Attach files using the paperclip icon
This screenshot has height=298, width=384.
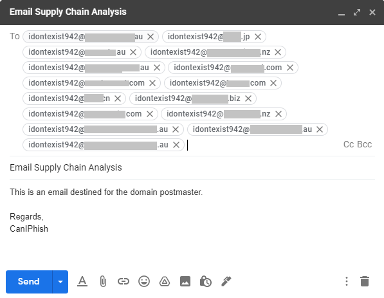point(103,281)
